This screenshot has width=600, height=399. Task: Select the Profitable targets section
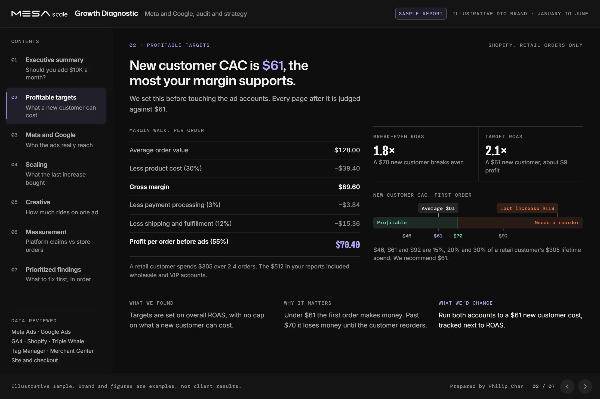[x=56, y=106]
